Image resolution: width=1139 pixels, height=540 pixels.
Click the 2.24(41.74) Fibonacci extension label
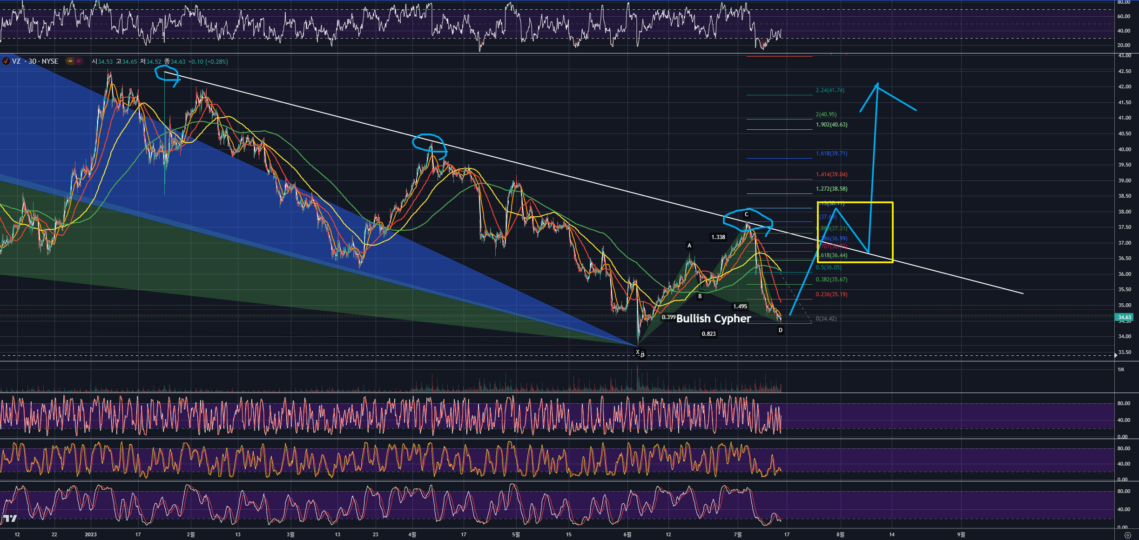coord(830,90)
